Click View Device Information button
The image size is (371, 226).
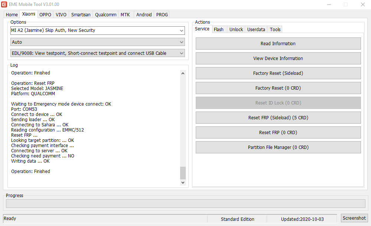[278, 58]
